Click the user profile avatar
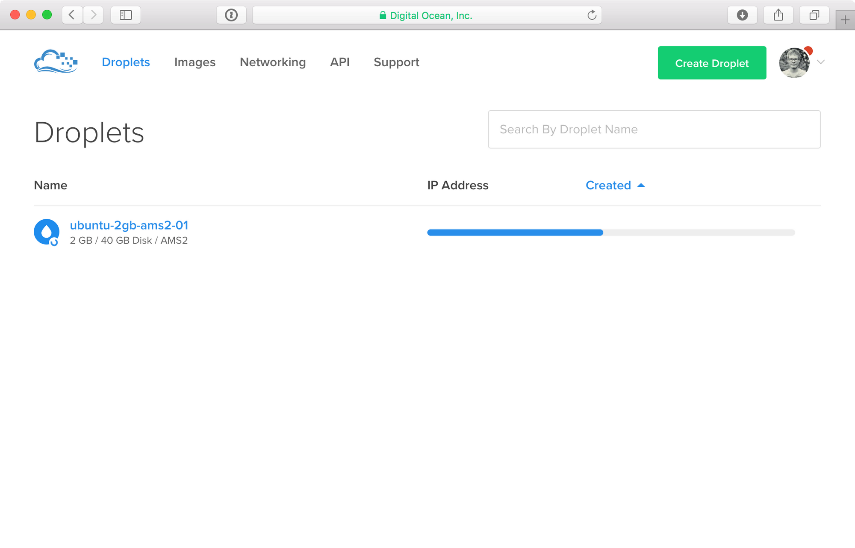The image size is (855, 548). tap(794, 63)
